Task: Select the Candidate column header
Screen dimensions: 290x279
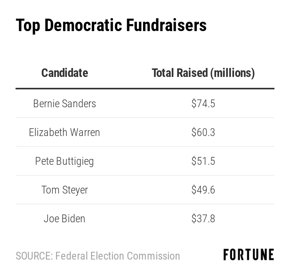Action: (65, 73)
